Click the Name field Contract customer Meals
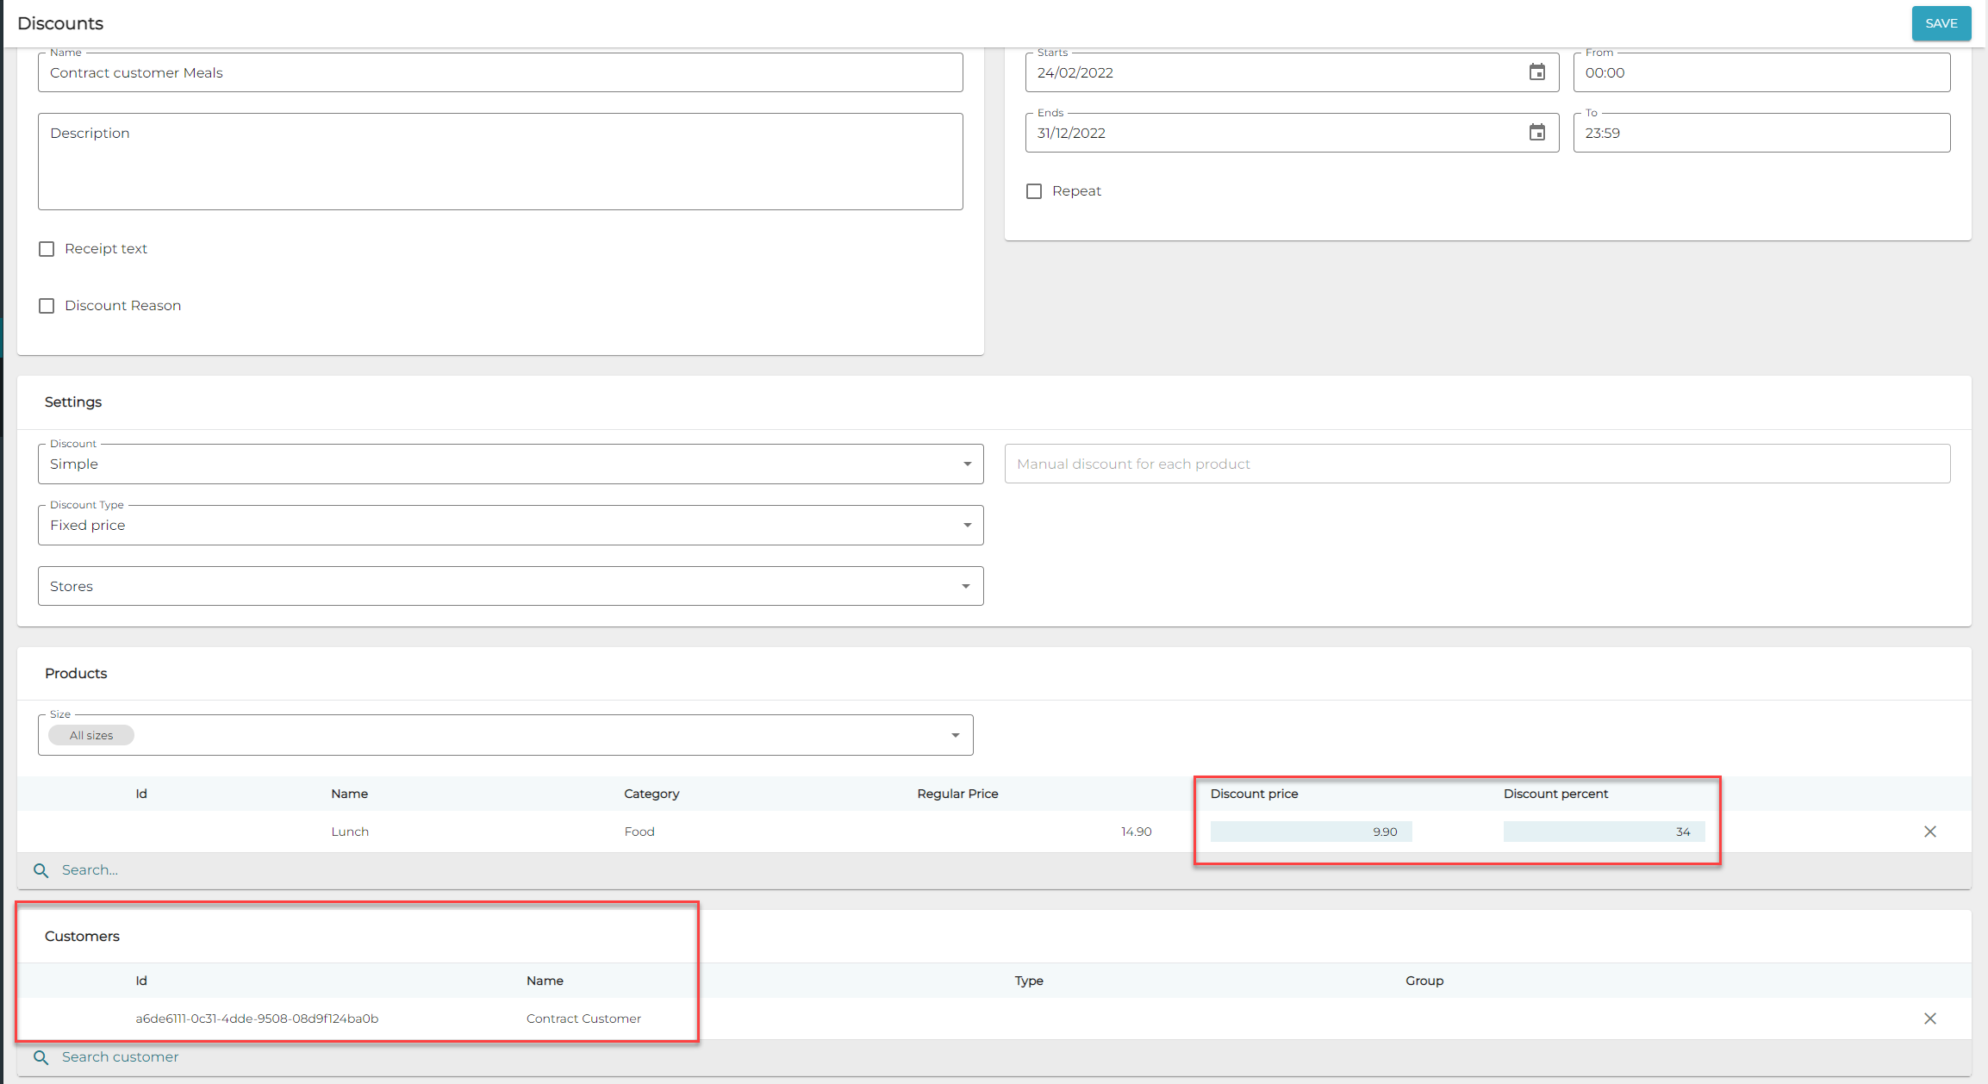 [500, 73]
